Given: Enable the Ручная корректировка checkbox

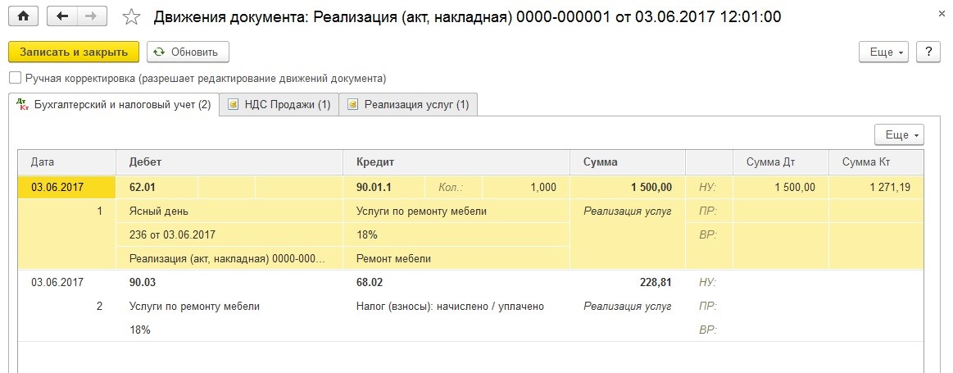Looking at the screenshot, I should 15,78.
